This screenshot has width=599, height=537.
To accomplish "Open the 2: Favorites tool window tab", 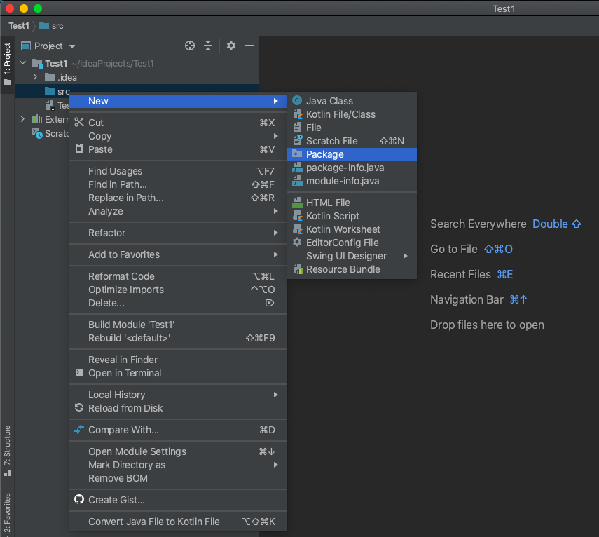I will (x=7, y=512).
